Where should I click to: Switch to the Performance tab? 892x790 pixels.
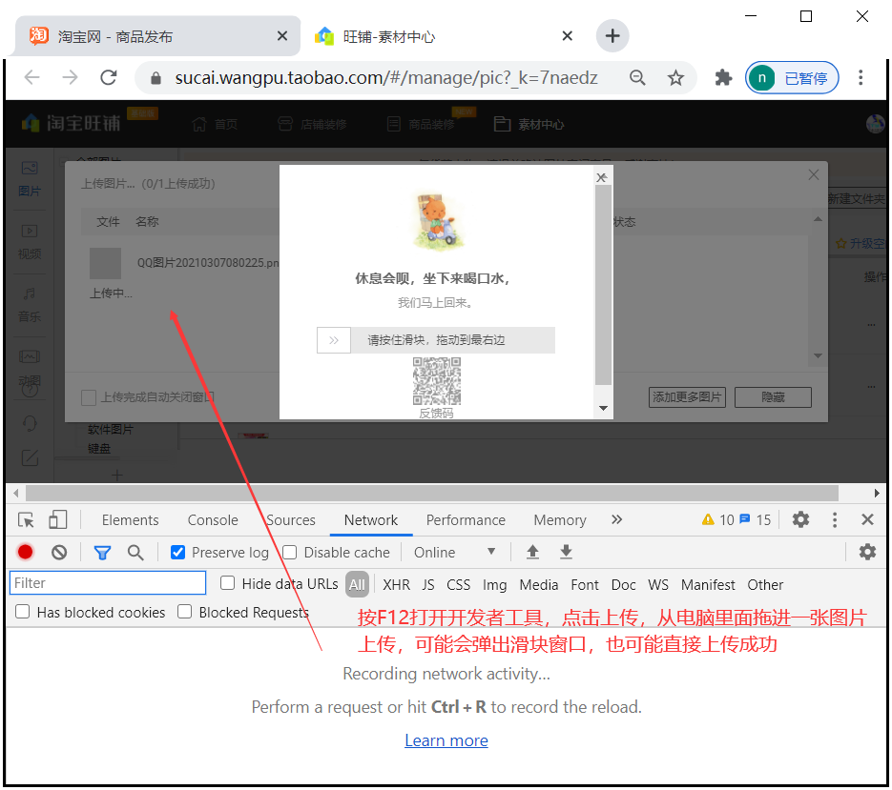tap(466, 520)
